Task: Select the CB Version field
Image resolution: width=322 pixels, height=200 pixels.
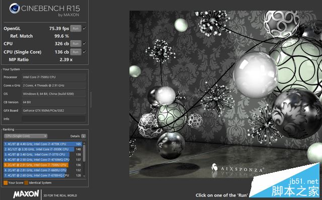Action: pyautogui.click(x=54, y=102)
